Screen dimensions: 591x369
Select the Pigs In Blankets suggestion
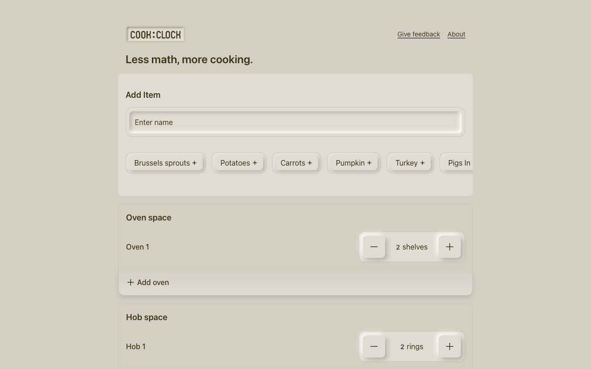459,163
